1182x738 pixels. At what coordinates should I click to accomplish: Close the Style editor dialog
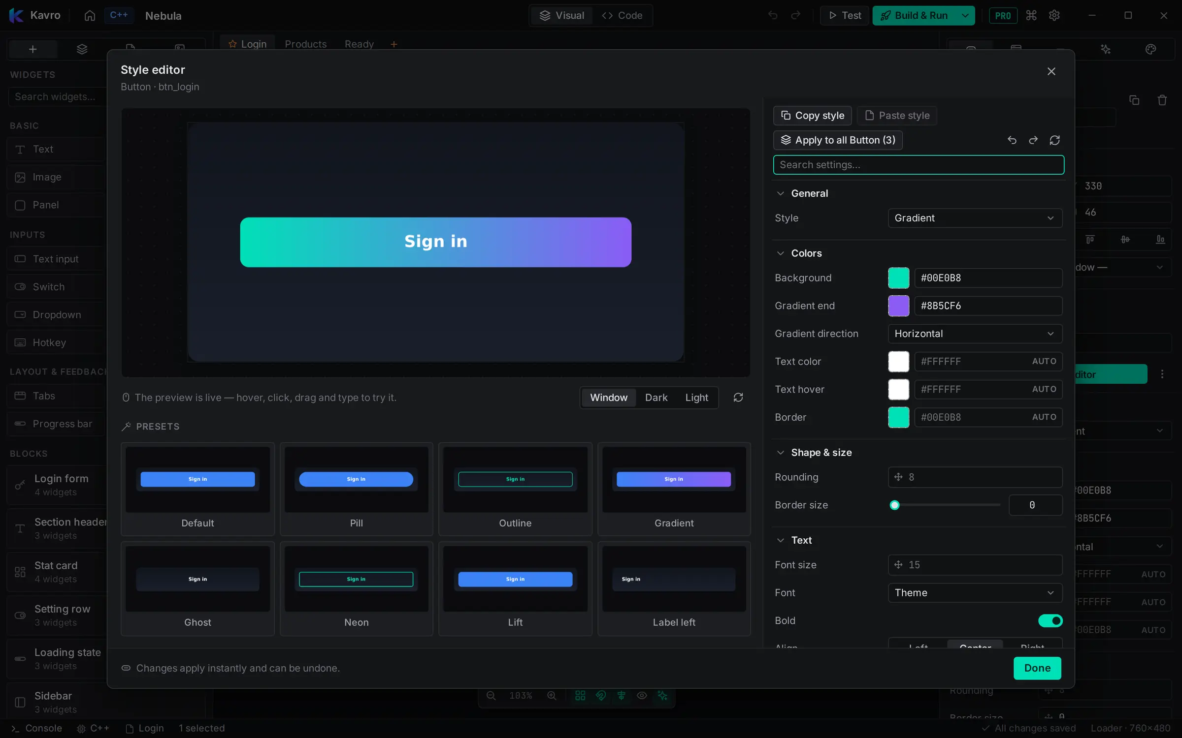1051,71
